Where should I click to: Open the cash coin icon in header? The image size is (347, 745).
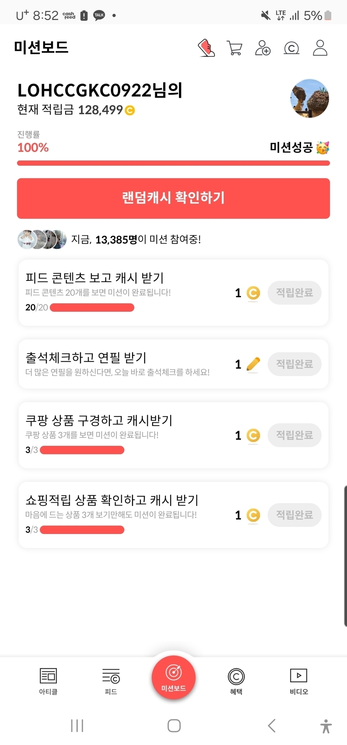pyautogui.click(x=291, y=48)
